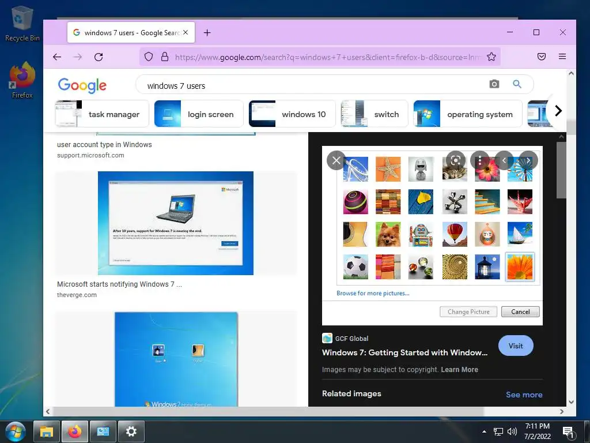Open the Firefox hamburger menu

coord(562,57)
